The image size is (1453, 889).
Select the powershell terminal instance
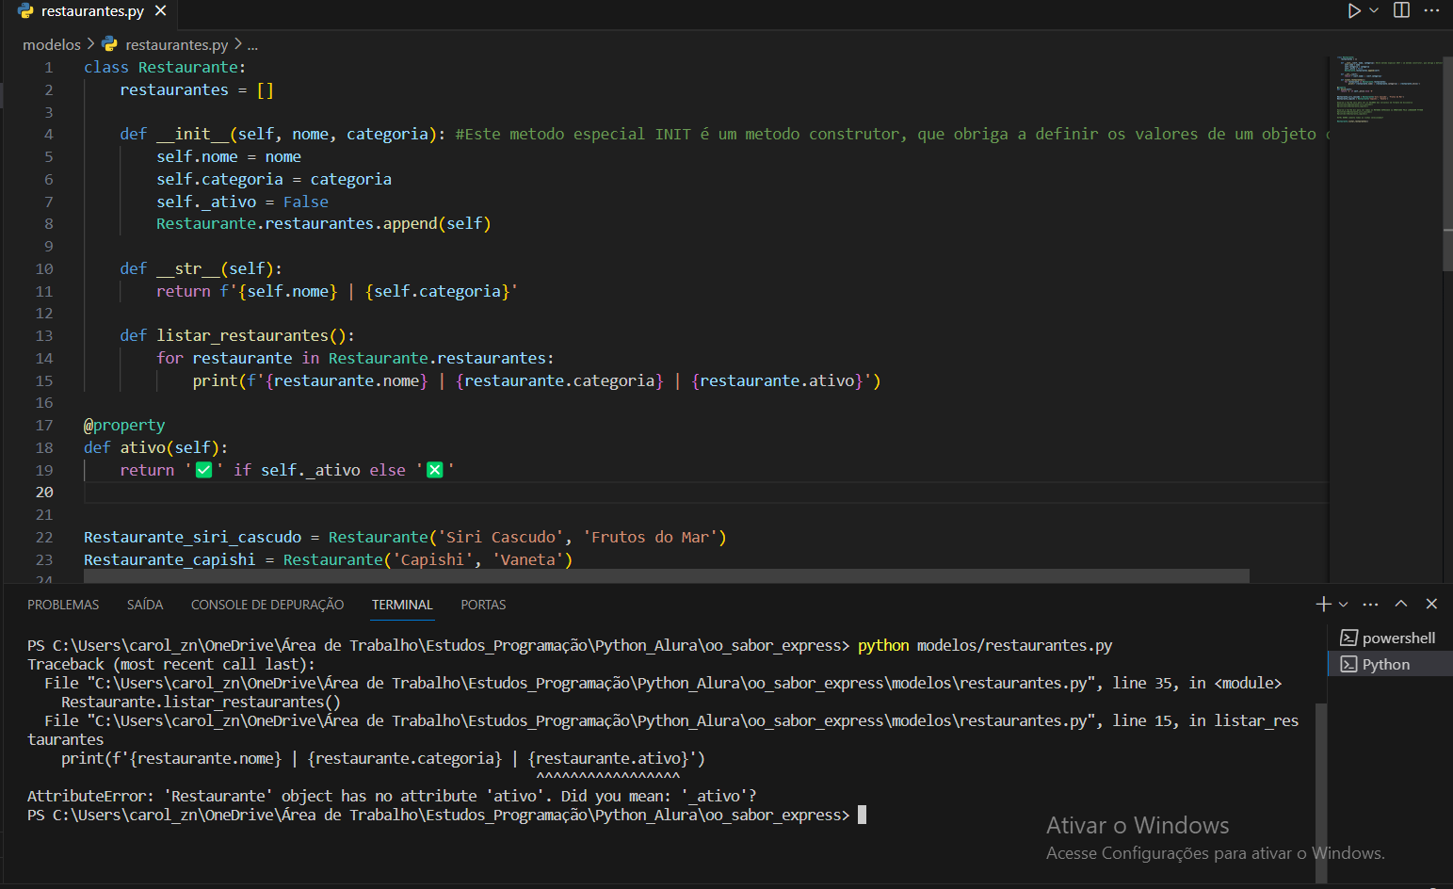(1390, 638)
